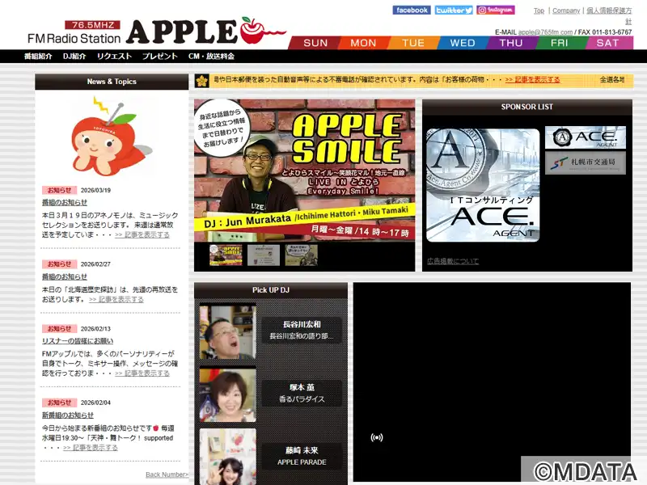Click the FM Radio Station APPLE logo

(x=157, y=32)
